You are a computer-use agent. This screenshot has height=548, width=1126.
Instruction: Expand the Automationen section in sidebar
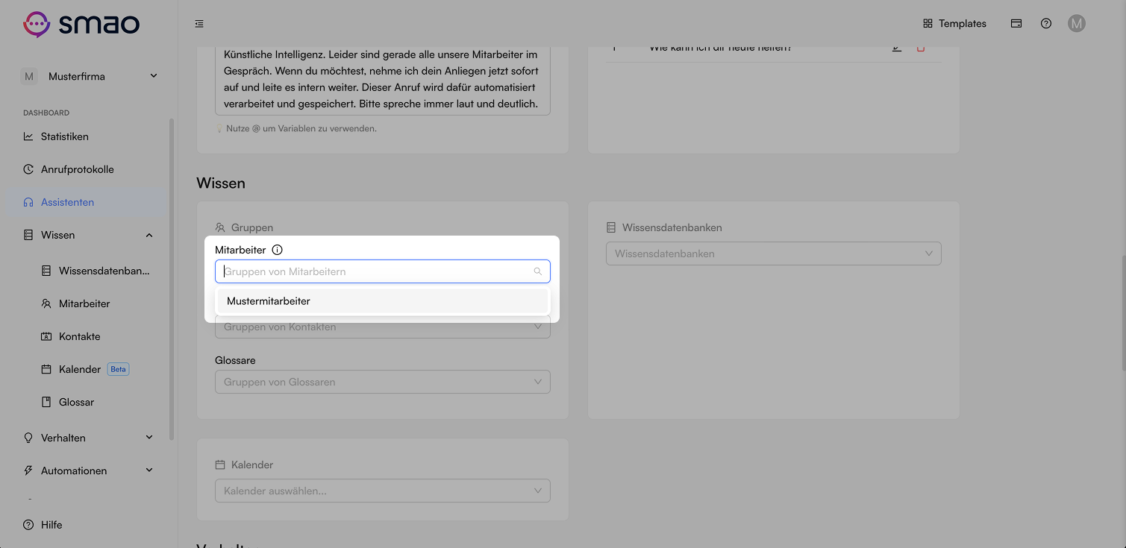[90, 470]
